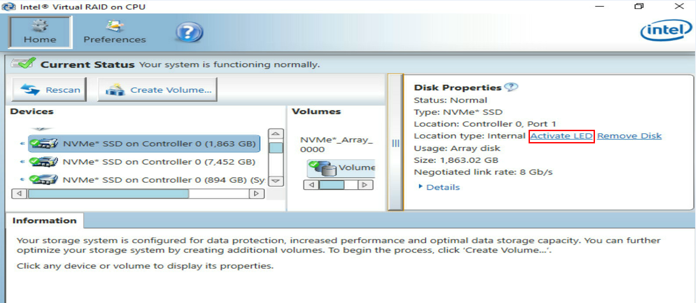Click the Devices panel heading
The width and height of the screenshot is (696, 303).
click(x=32, y=111)
